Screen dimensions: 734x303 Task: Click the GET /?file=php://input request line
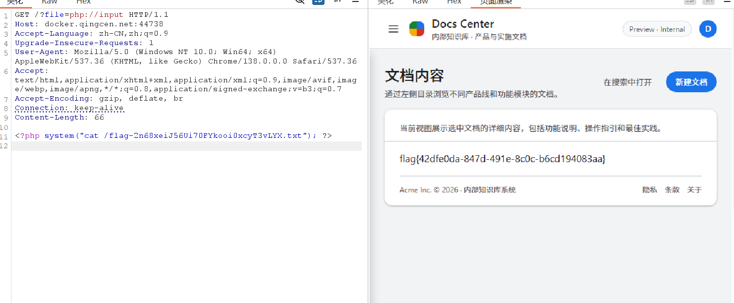[92, 15]
